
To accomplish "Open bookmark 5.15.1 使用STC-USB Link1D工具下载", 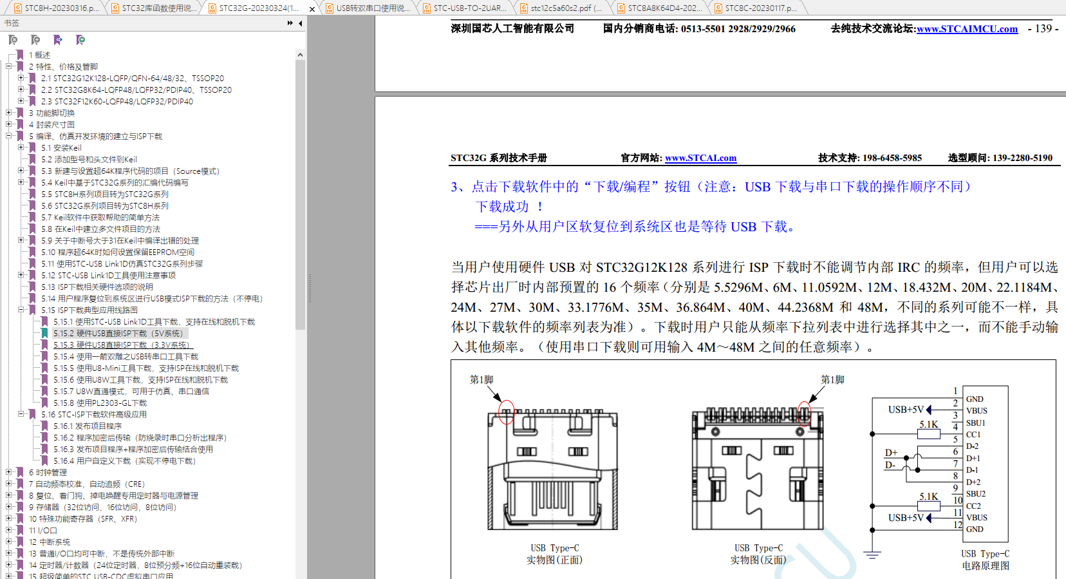I will (154, 321).
